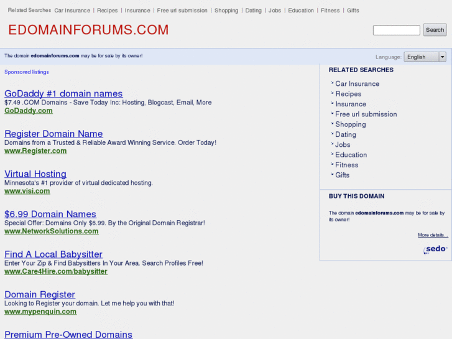Image resolution: width=452 pixels, height=339 pixels.
Task: Open GoDaddy #1 domain names ad
Action: (63, 93)
